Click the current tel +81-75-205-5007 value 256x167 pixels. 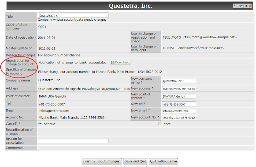coord(52,105)
